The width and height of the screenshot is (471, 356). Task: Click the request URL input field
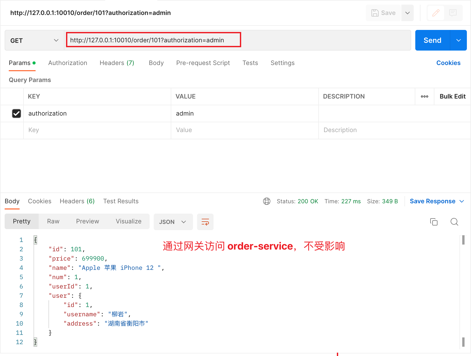pos(237,40)
